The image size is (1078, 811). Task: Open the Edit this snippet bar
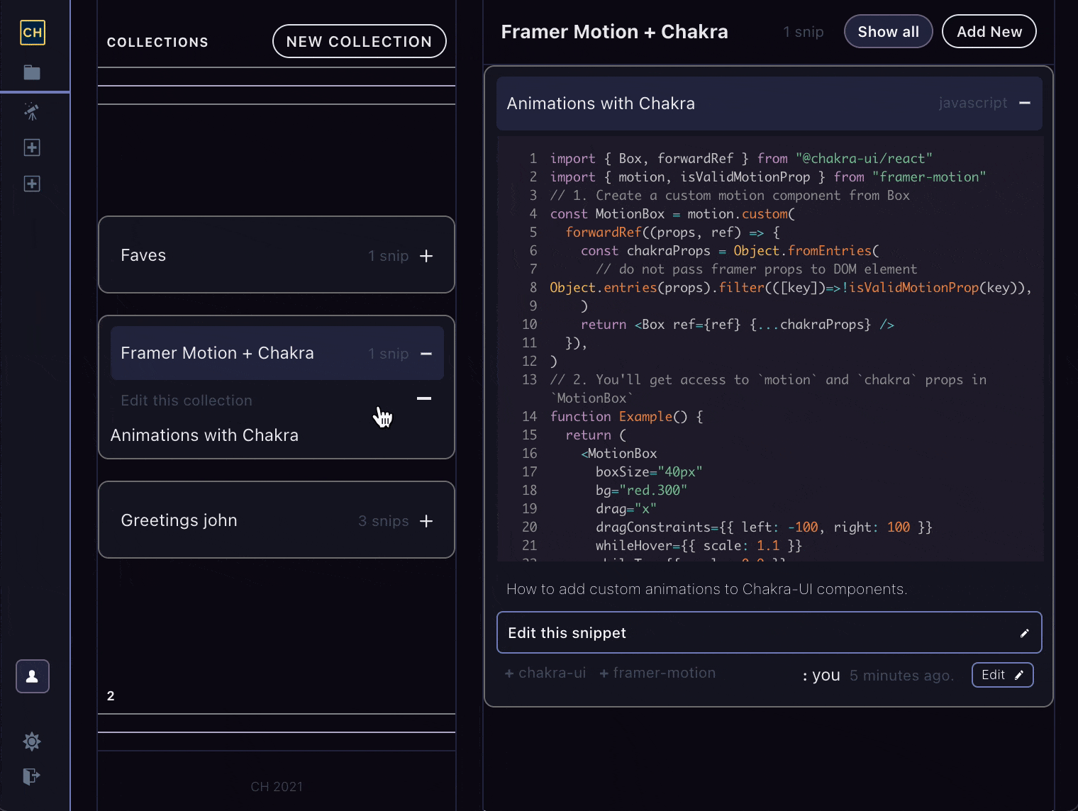769,632
